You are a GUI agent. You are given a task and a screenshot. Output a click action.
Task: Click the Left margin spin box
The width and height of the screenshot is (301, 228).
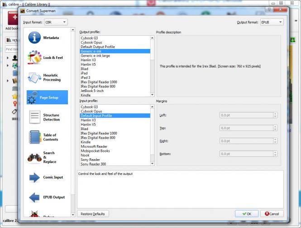point(246,115)
